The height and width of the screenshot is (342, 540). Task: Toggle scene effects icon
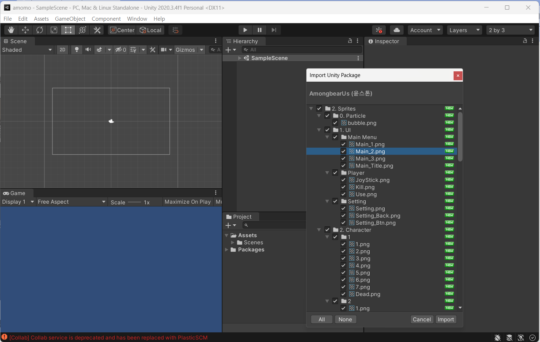[100, 50]
